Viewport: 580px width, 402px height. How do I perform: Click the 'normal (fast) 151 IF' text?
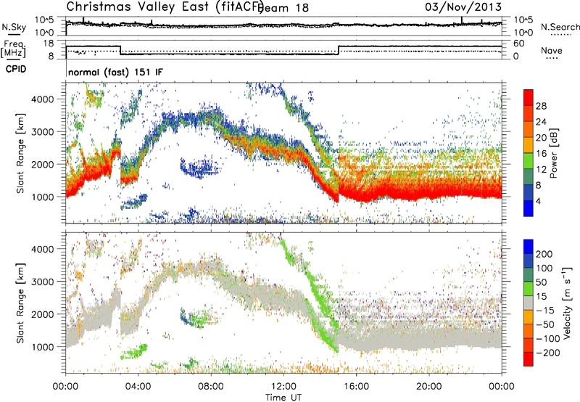point(115,72)
